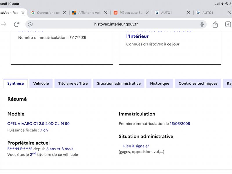Click the 5 ans et 3 mois duration
Screen dimensions: 232x174
coord(60,149)
